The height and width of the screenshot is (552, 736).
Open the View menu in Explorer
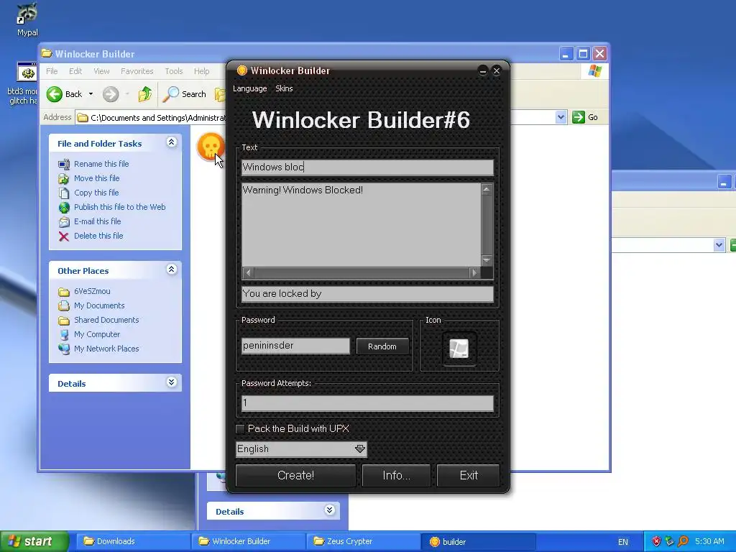[101, 71]
